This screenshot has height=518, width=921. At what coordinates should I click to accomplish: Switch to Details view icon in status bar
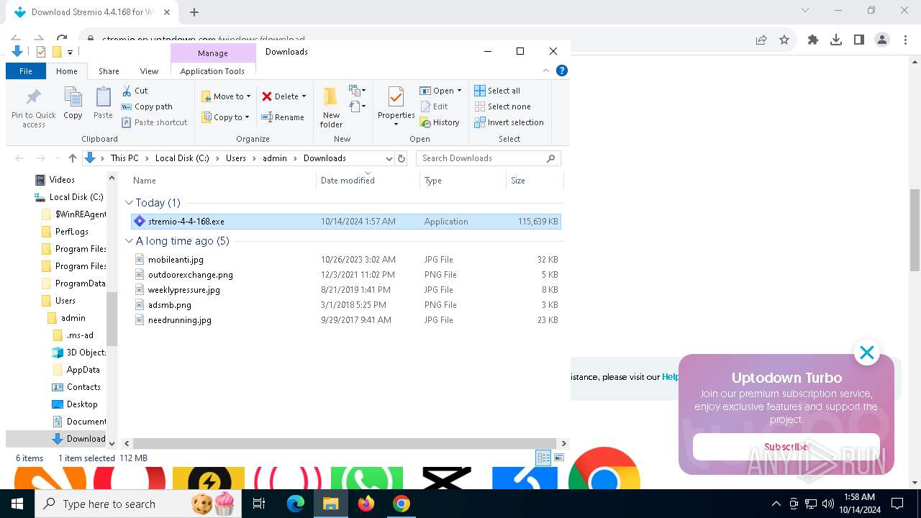tap(543, 458)
